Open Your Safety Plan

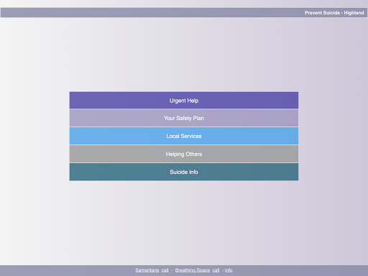[x=184, y=118]
